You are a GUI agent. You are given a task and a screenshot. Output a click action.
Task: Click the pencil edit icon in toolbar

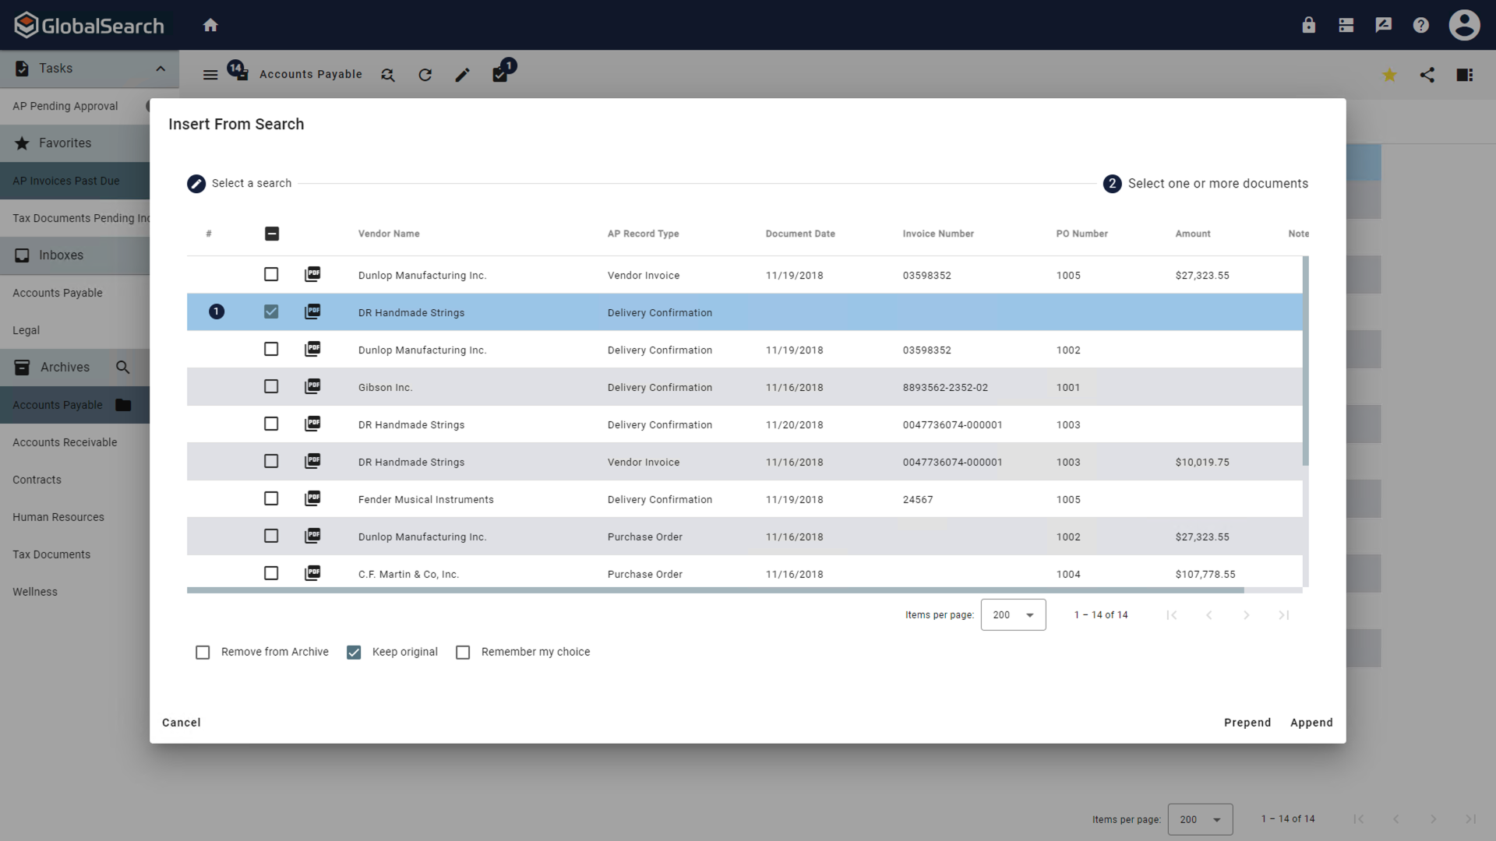[x=463, y=75]
